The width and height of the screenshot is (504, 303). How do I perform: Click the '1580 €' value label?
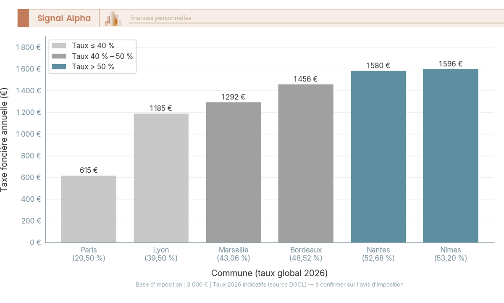pyautogui.click(x=378, y=66)
